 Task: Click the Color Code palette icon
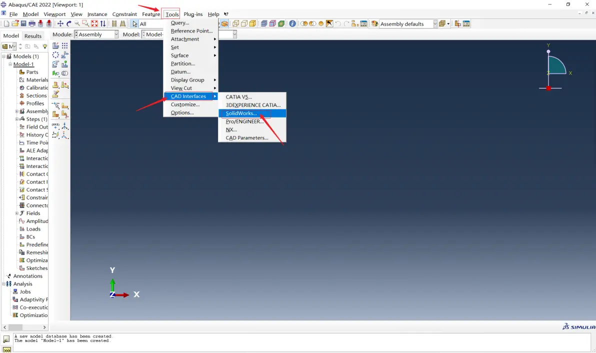coord(375,23)
